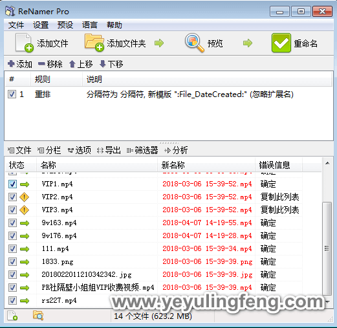Open the 预设 presets menu
Viewport: 337px width, 328px height.
click(x=65, y=25)
